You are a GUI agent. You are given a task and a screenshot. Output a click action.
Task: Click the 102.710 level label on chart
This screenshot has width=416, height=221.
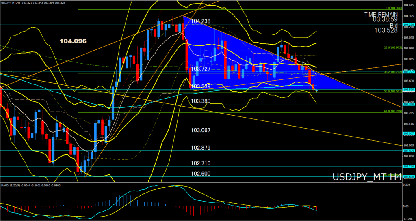point(201,163)
